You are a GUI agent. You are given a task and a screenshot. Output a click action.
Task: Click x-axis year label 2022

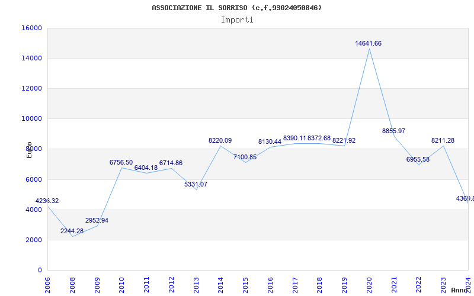(x=419, y=285)
